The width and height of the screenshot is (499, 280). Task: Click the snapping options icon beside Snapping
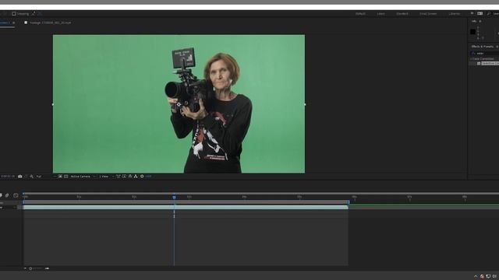[33, 14]
